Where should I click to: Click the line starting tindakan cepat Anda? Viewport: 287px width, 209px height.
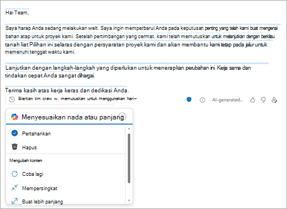50,76
